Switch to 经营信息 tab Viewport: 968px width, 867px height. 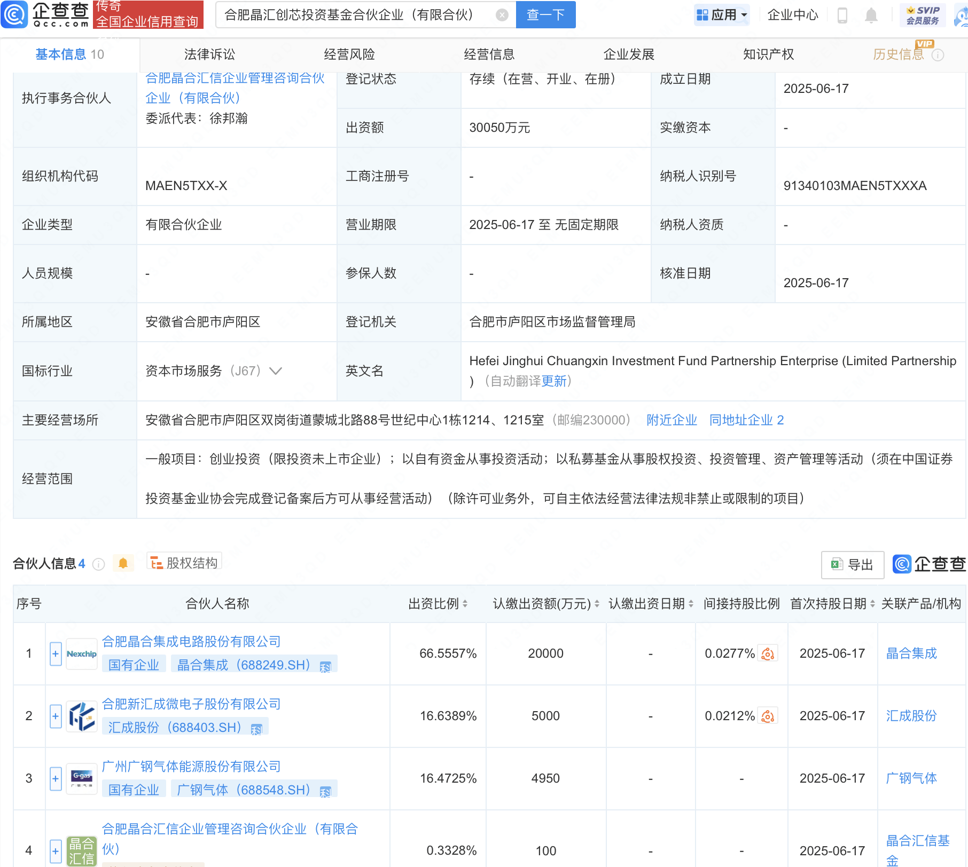[x=489, y=54]
